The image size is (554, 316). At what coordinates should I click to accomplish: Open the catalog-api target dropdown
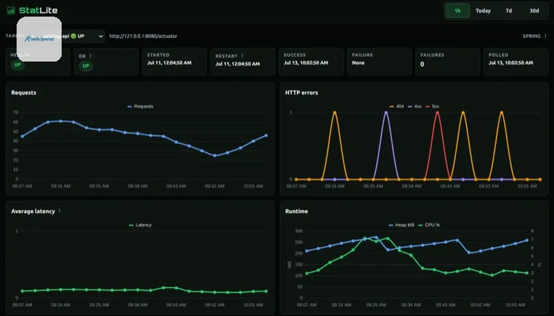(x=73, y=36)
